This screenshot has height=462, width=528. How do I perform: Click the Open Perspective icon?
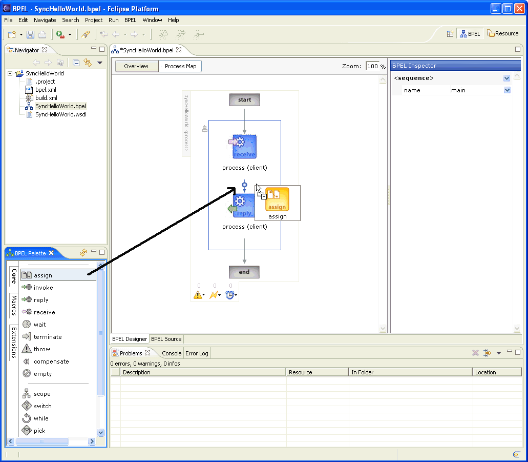[450, 34]
